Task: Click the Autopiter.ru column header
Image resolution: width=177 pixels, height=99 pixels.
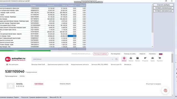Action: coord(72,5)
